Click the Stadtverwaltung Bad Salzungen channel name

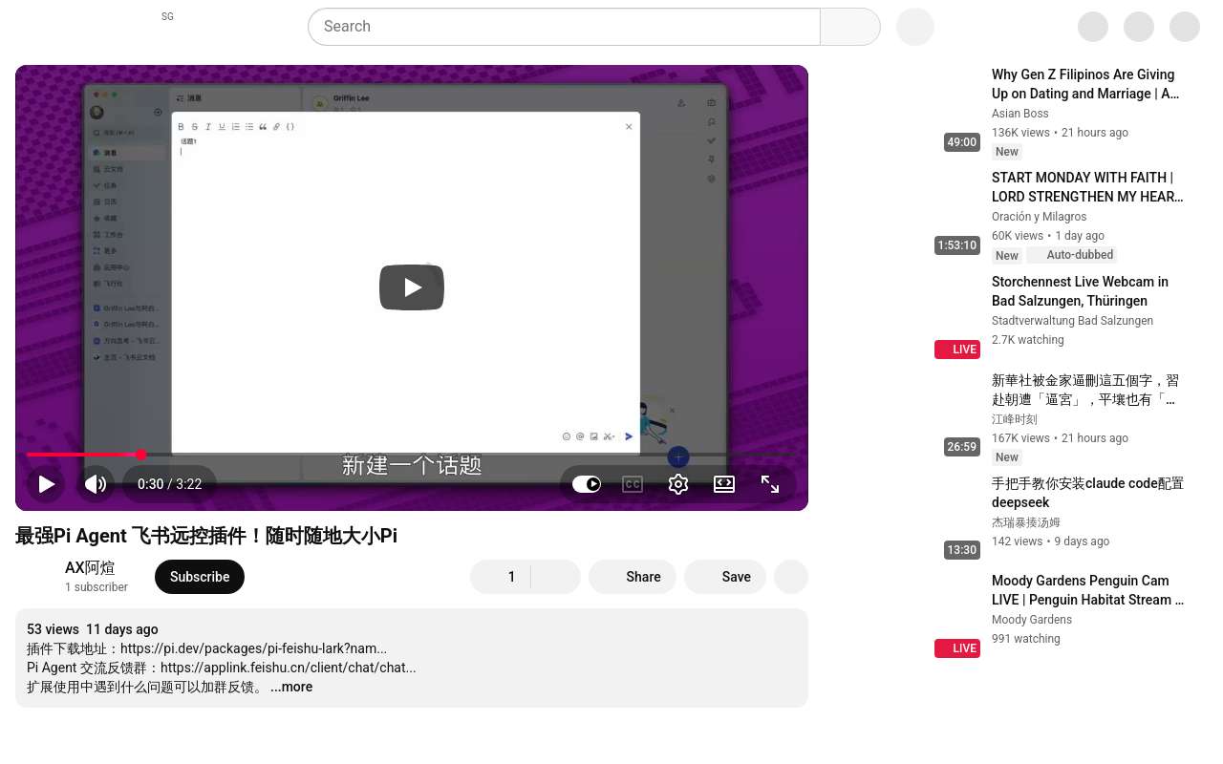[1072, 321]
